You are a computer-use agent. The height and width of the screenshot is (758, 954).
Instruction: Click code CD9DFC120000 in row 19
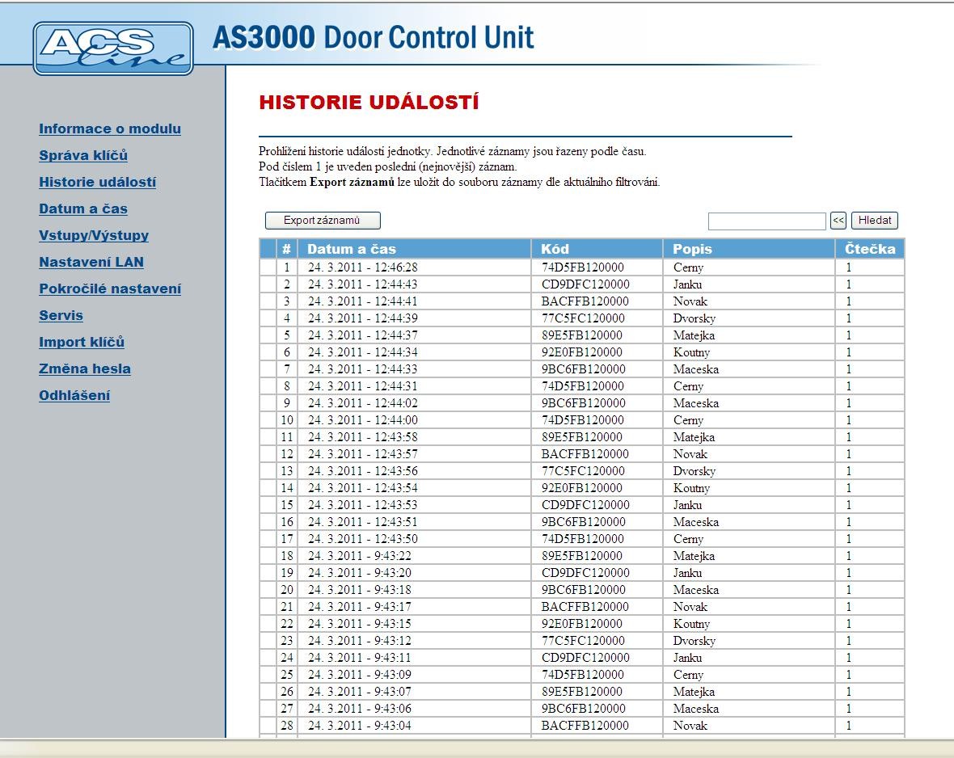pos(585,572)
